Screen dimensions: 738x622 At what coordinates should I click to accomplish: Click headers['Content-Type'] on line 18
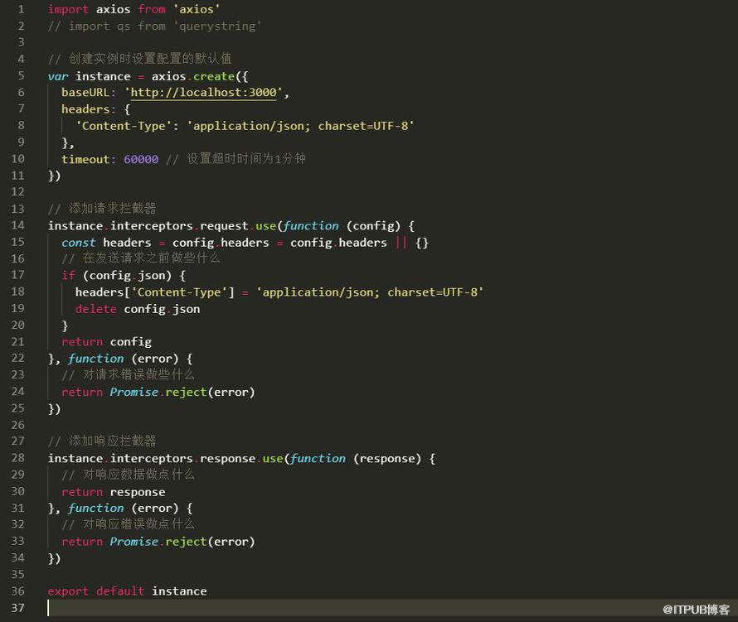pyautogui.click(x=155, y=292)
